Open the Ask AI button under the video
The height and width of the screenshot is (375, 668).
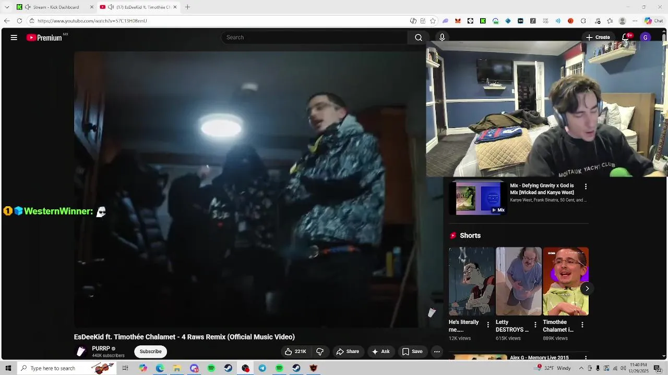point(380,352)
